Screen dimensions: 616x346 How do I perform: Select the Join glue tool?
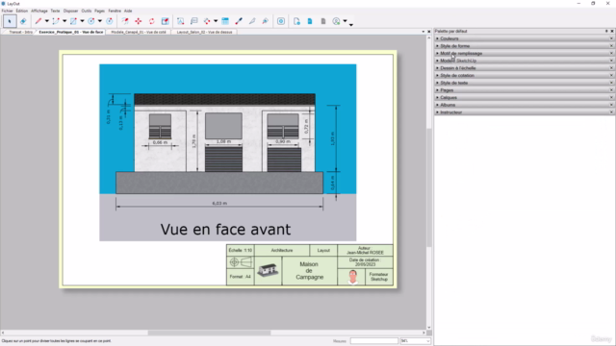click(266, 21)
